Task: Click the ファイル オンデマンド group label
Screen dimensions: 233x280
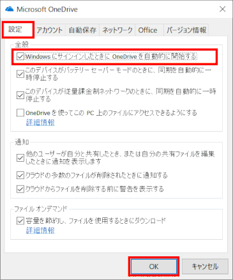Action: click(x=41, y=208)
